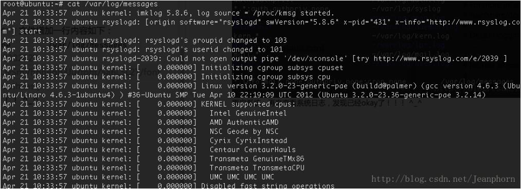The image size is (521, 189).
Task: Select the 'imklog 5.8.6' log line
Action: point(169,13)
